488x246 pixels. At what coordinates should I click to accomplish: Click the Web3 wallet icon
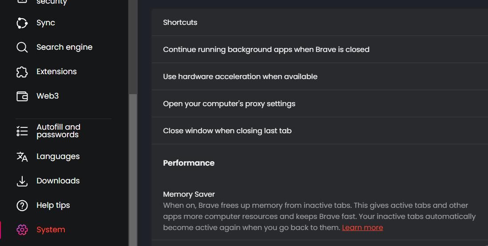point(22,96)
